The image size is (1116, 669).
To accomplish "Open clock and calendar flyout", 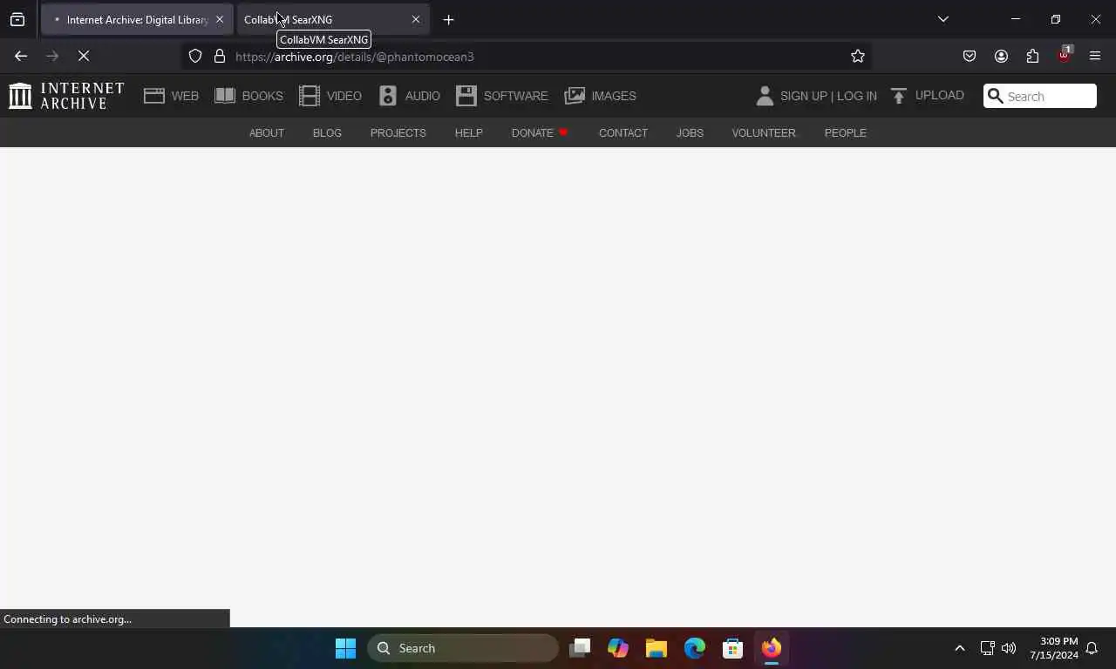I will [1053, 648].
